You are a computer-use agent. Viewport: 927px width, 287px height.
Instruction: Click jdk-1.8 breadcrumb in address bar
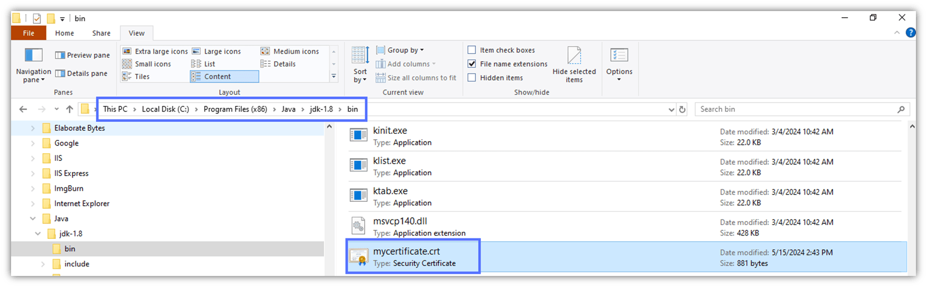tap(322, 109)
